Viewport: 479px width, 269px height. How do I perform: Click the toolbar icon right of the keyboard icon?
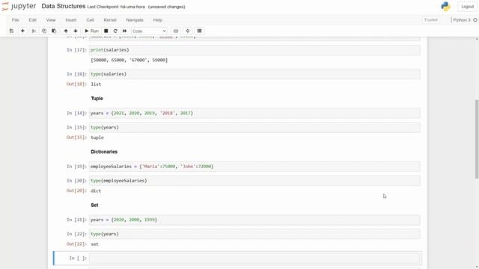[x=188, y=31]
